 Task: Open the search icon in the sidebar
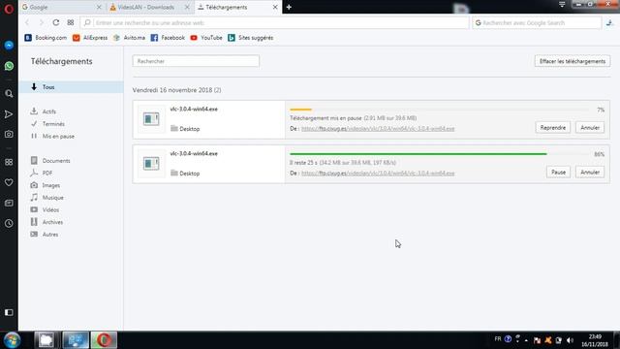point(9,94)
